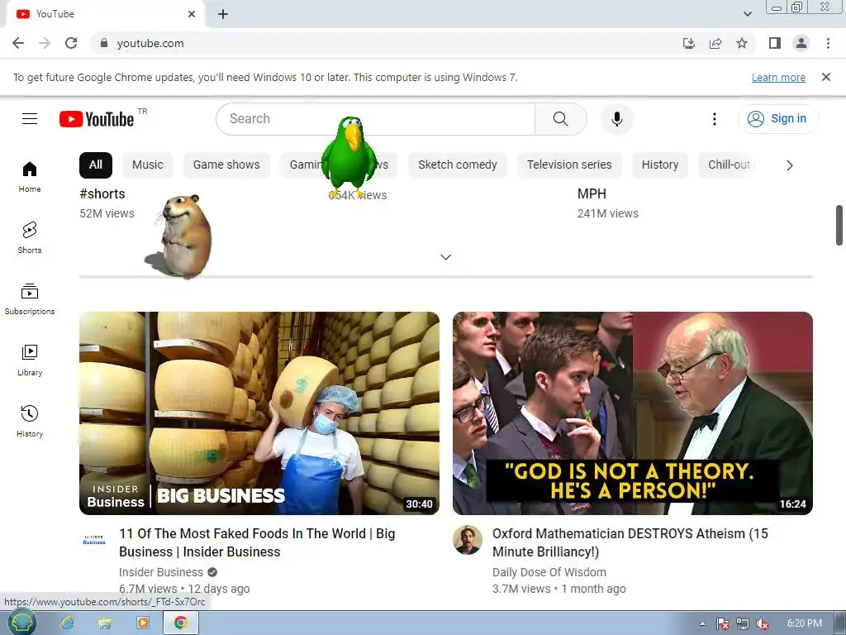Open the YouTube hamburger guide menu
Image resolution: width=846 pixels, height=635 pixels.
30,119
